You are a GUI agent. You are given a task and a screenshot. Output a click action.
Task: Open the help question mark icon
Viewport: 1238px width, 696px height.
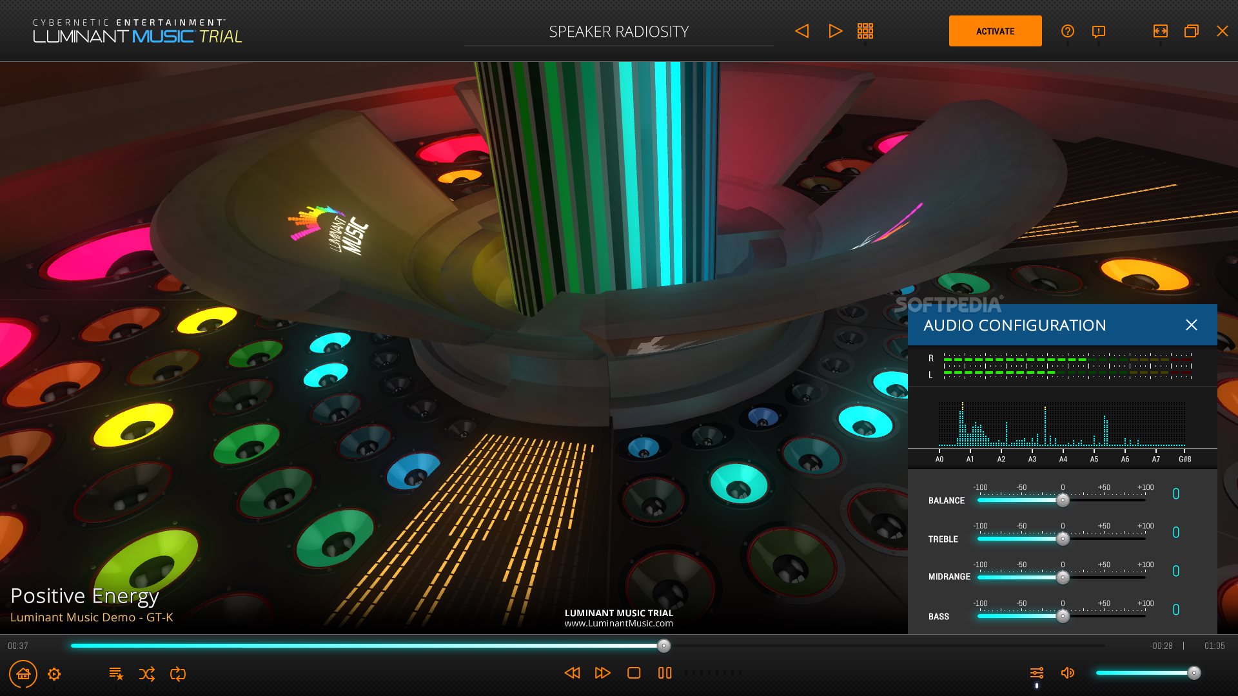pyautogui.click(x=1068, y=31)
